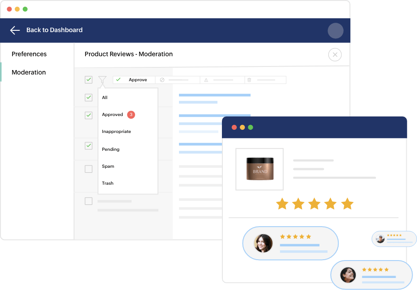Click the laughing woman's avatar in bottom review
This screenshot has width=417, height=290.
tap(348, 275)
